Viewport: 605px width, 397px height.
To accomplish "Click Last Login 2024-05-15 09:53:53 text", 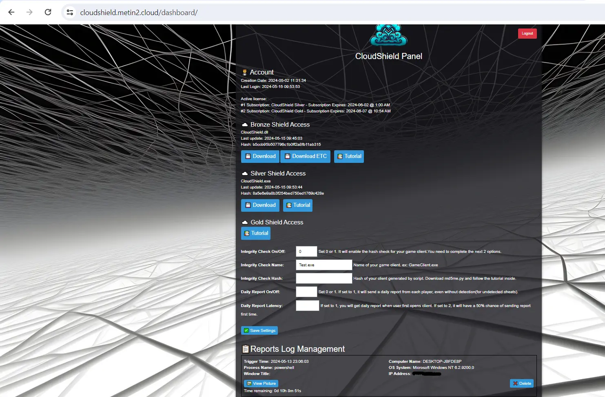I will coord(270,87).
